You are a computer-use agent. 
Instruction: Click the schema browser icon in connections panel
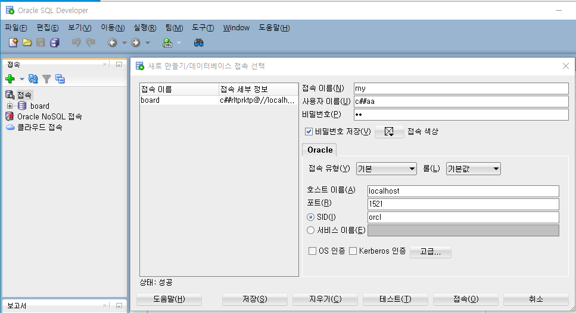click(x=60, y=79)
